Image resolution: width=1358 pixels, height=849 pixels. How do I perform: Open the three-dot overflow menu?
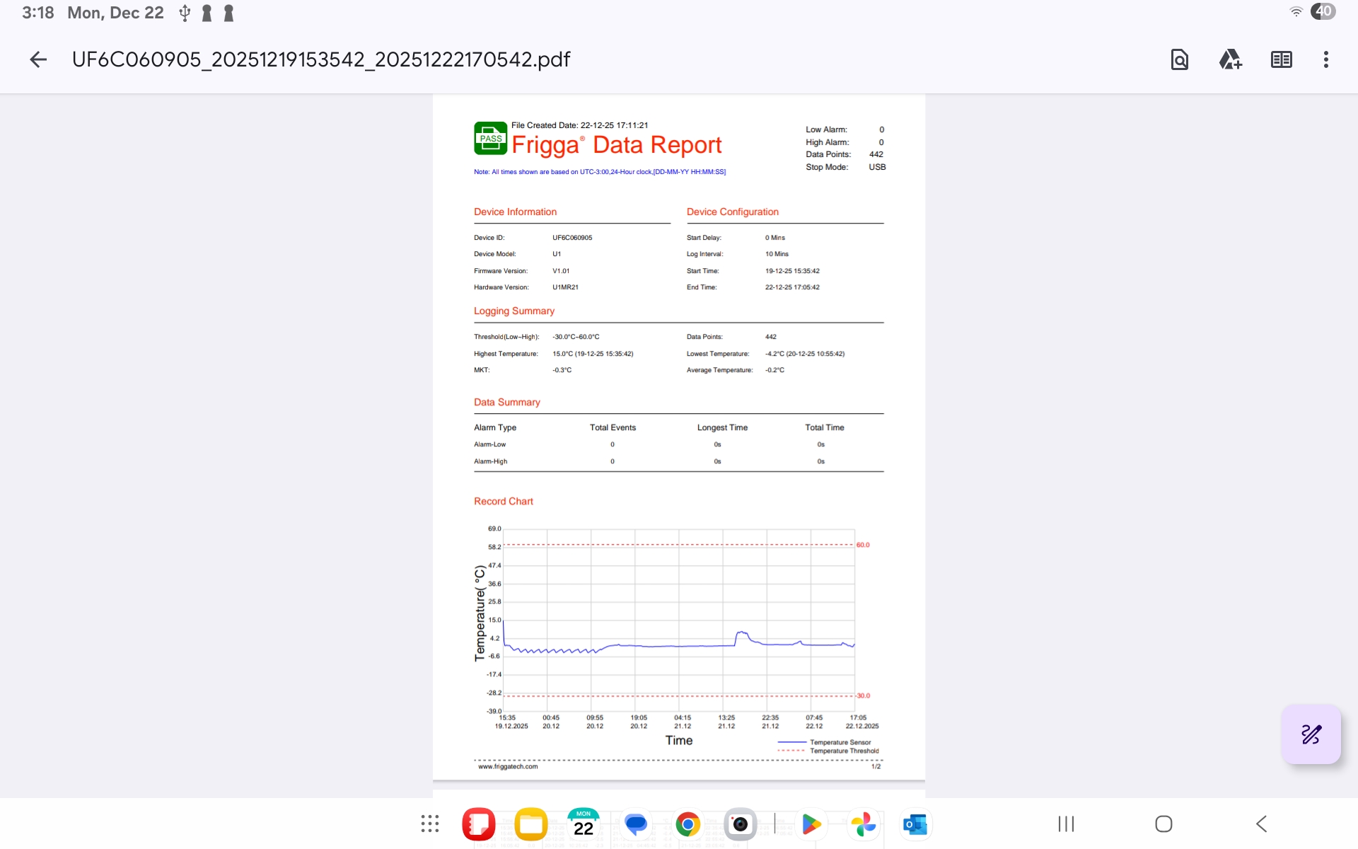click(x=1325, y=59)
